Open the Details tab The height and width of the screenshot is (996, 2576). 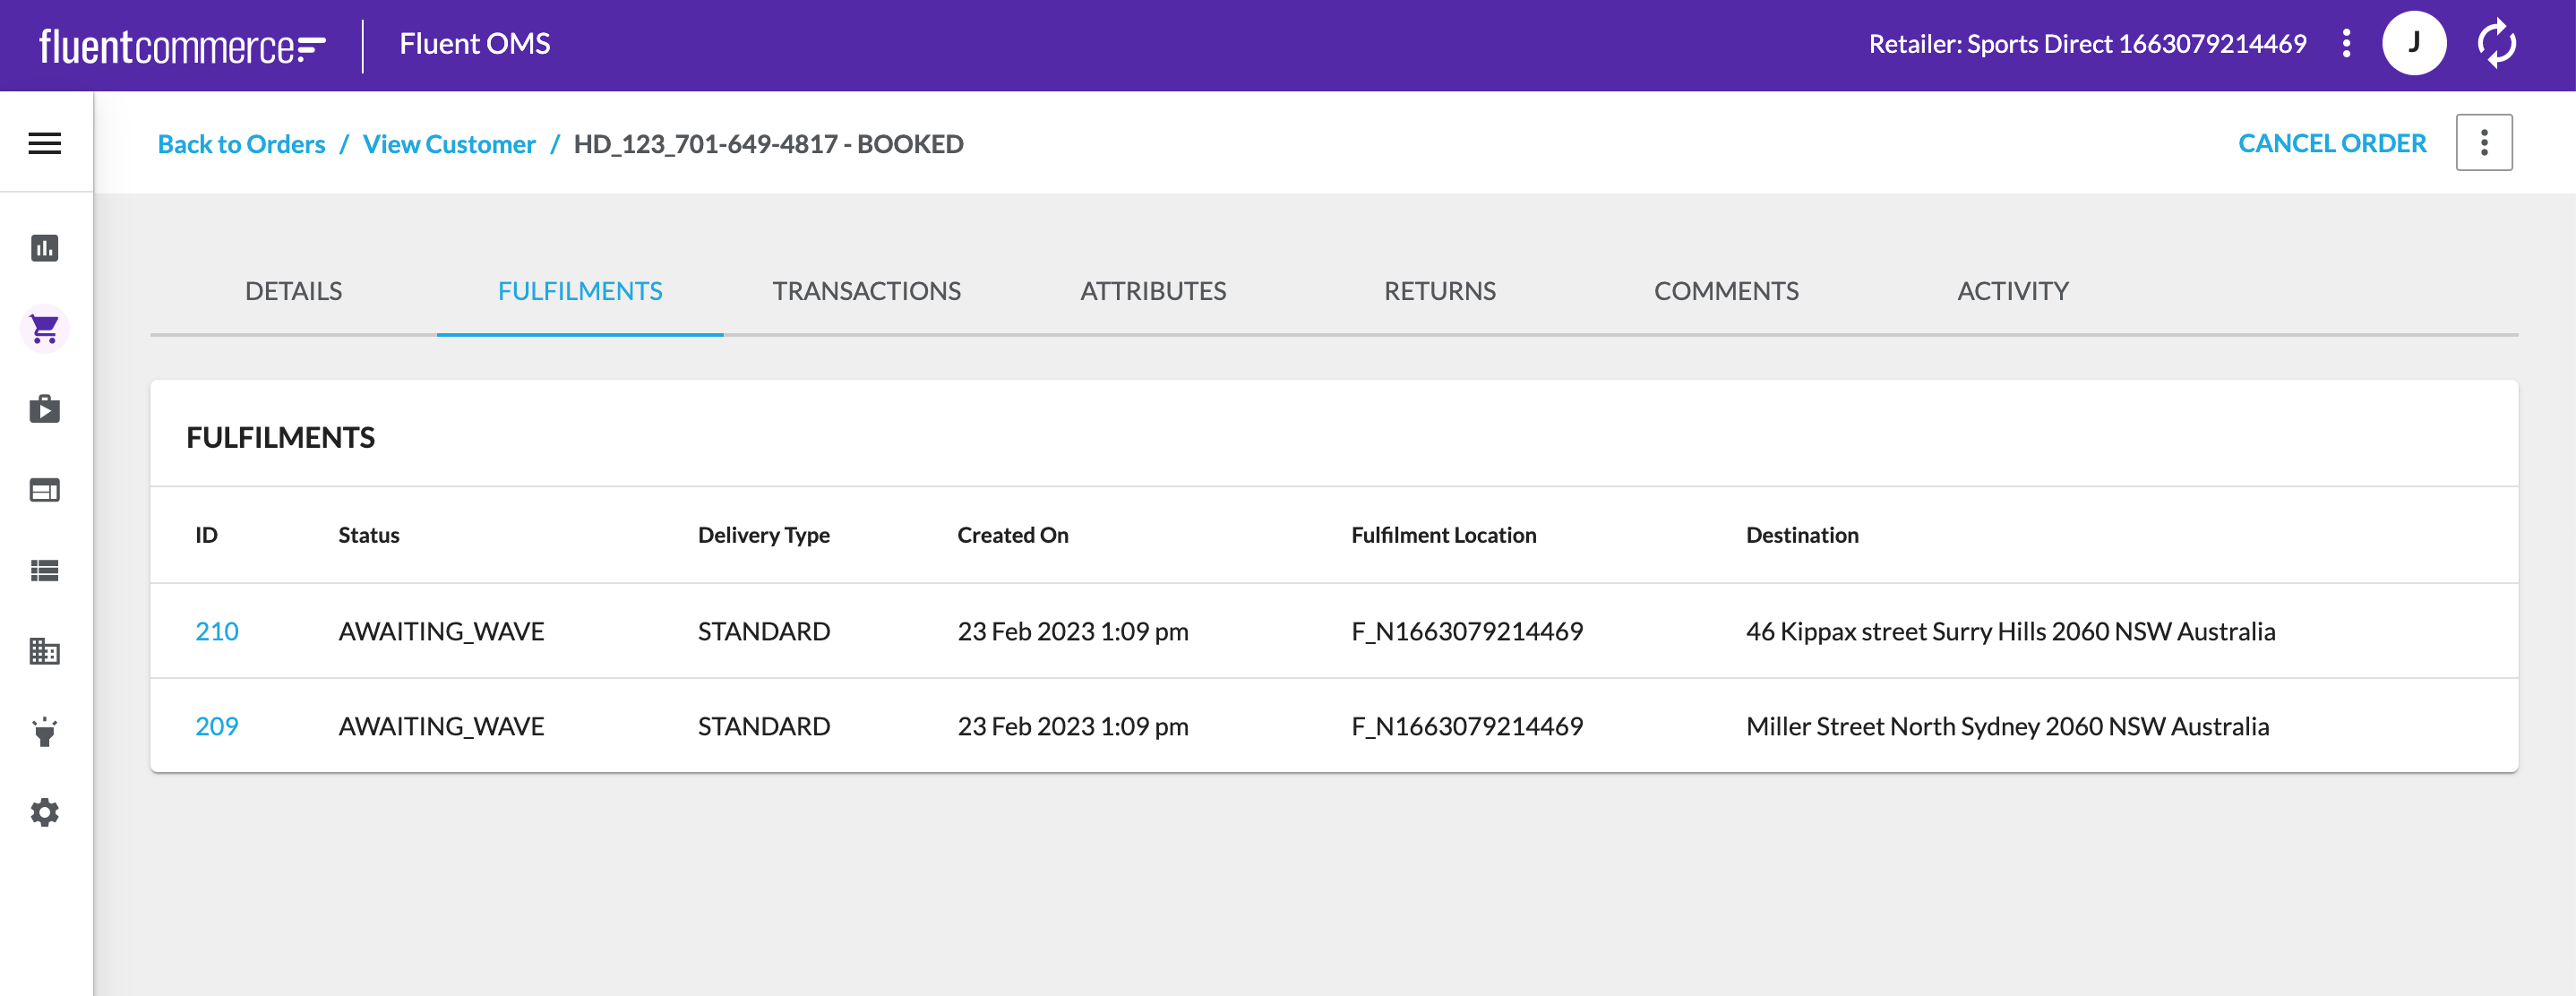point(293,291)
